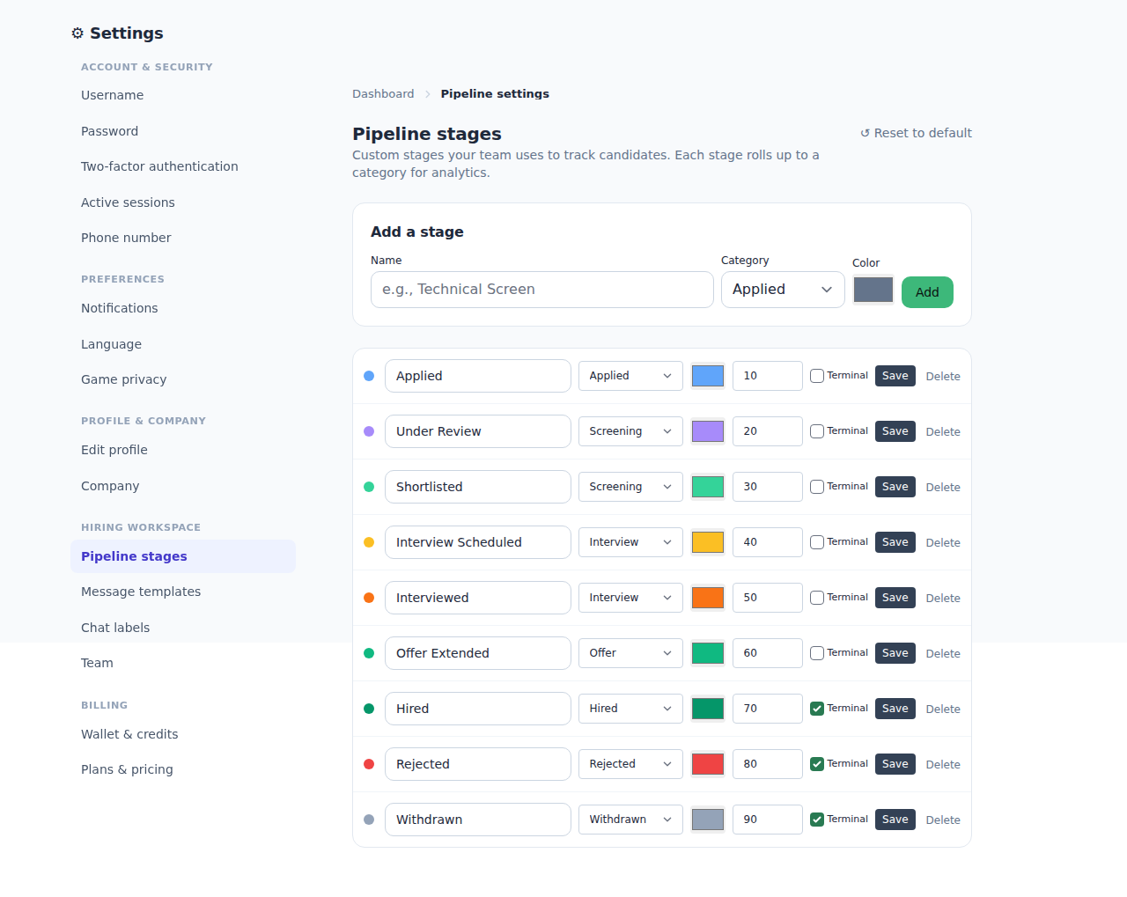
Task: Click the breadcrumb chevron after Dashboard
Action: point(428,94)
